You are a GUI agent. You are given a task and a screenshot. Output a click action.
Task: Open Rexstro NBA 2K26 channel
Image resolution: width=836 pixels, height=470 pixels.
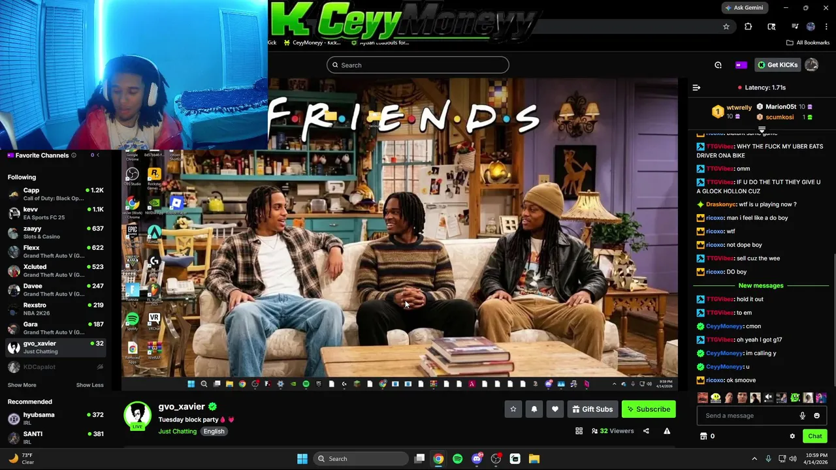[x=56, y=309]
